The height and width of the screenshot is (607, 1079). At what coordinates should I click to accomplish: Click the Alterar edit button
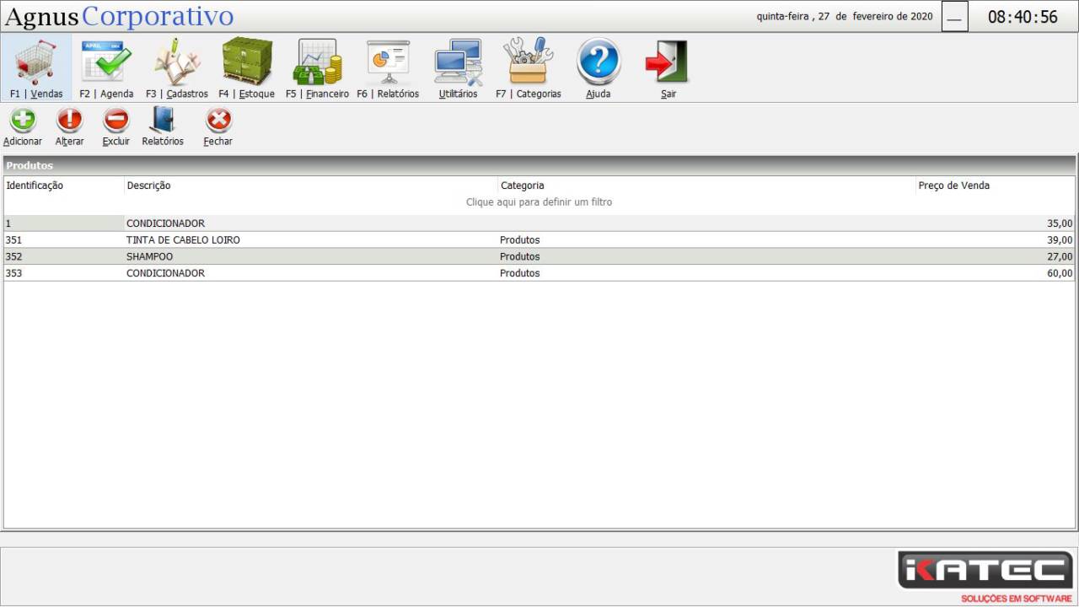click(x=69, y=122)
